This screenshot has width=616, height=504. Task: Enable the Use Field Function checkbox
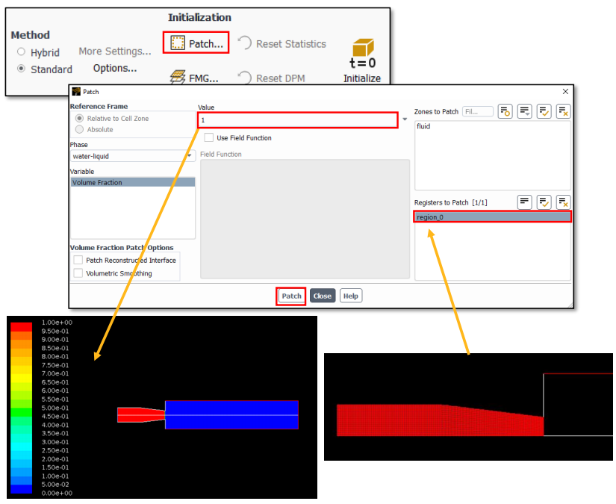(x=208, y=138)
